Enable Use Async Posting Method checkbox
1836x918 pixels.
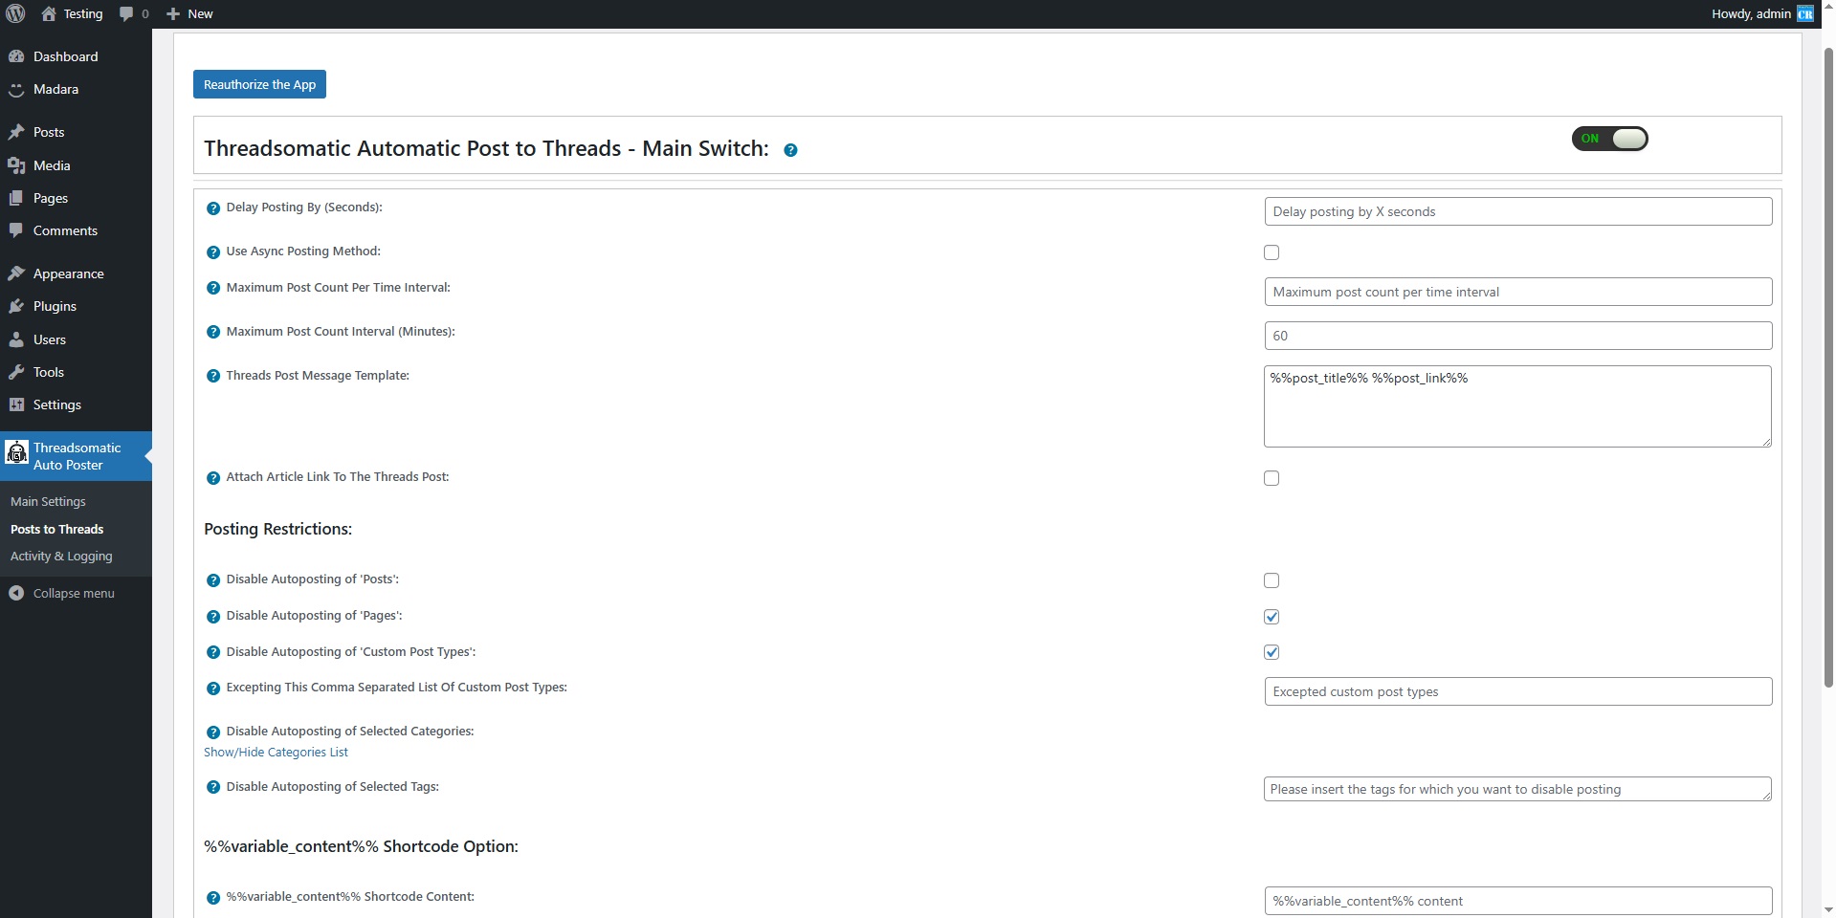(1272, 252)
